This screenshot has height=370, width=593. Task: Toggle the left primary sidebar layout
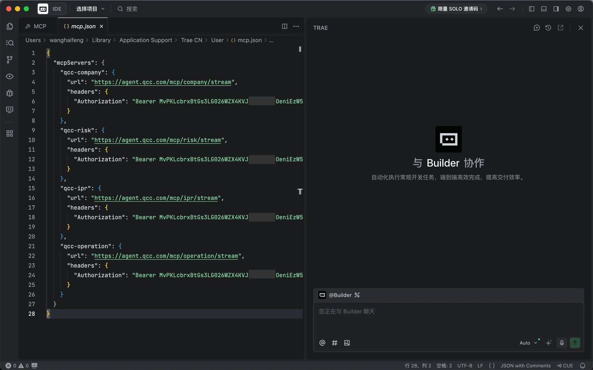click(532, 9)
